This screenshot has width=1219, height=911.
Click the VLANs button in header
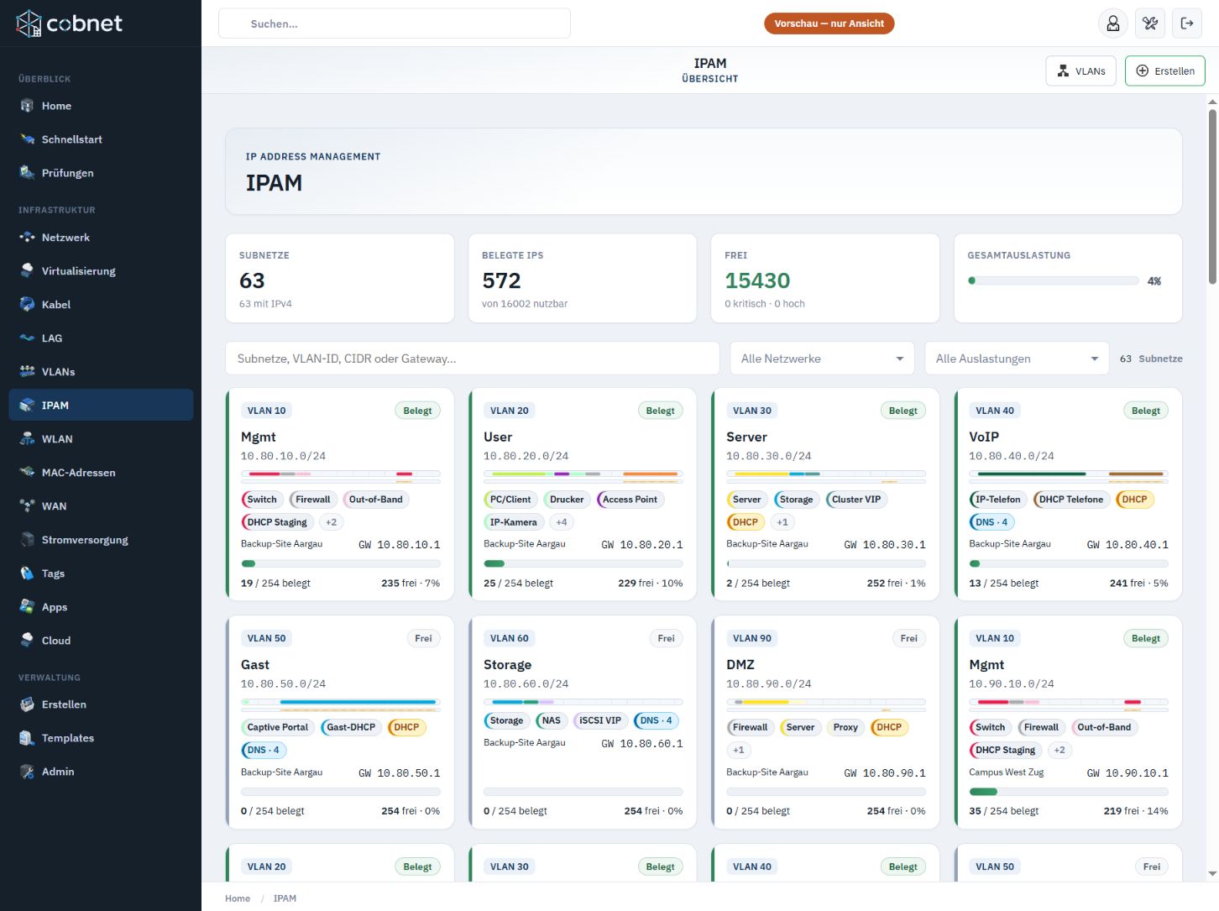pyautogui.click(x=1081, y=71)
